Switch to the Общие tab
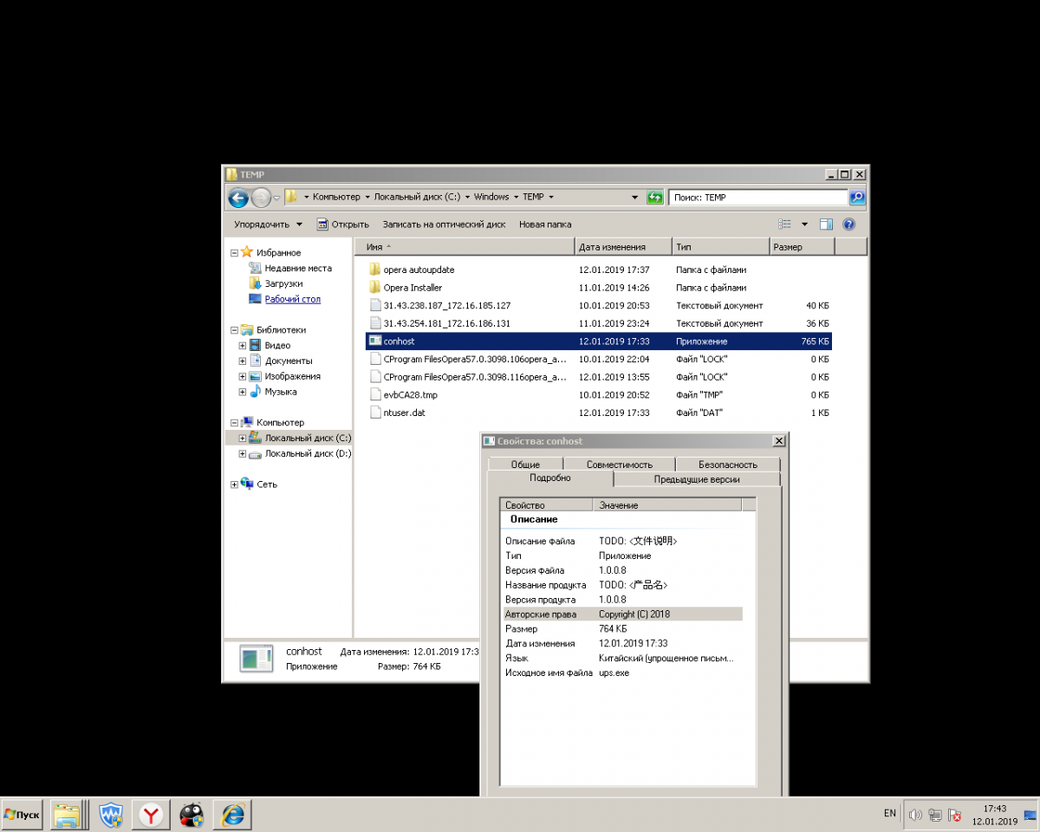This screenshot has height=832, width=1040. [525, 465]
